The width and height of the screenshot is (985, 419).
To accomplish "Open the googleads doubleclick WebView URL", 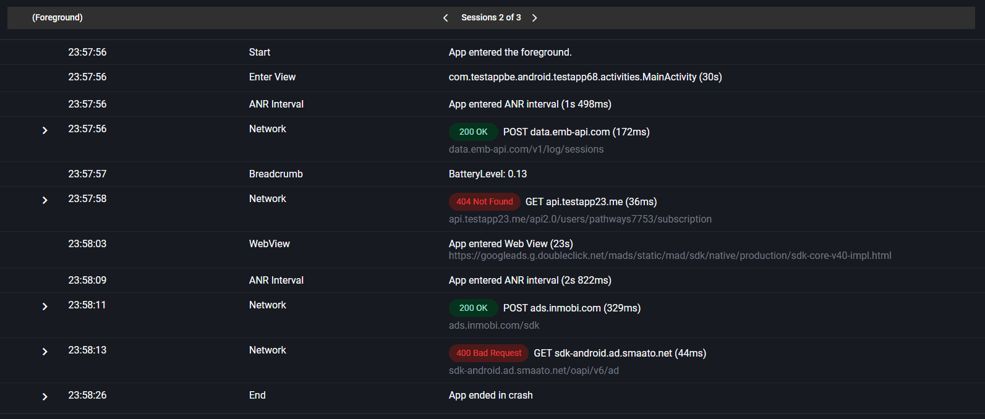I will tap(670, 256).
